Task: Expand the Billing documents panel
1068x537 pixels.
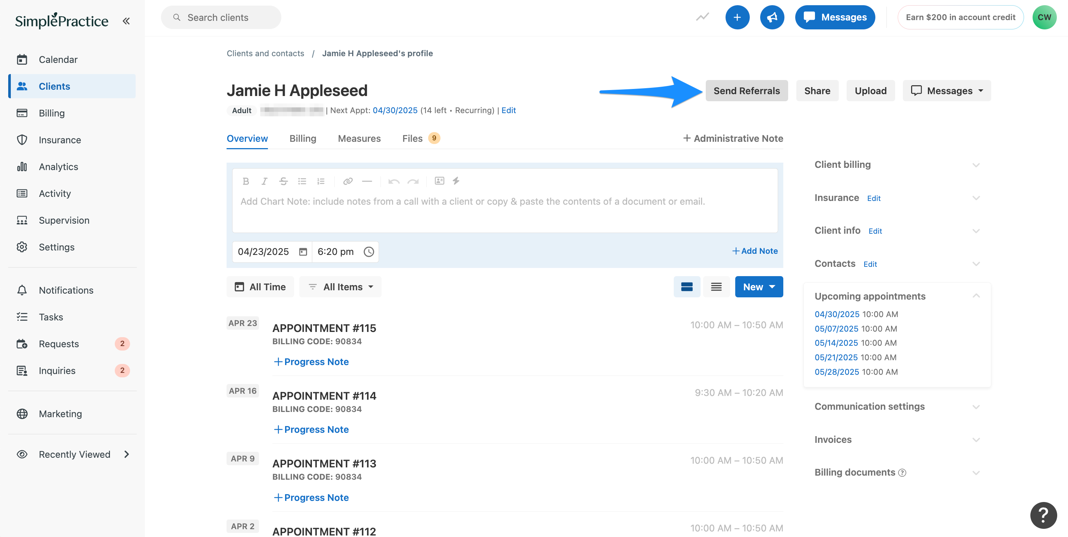Action: point(976,472)
